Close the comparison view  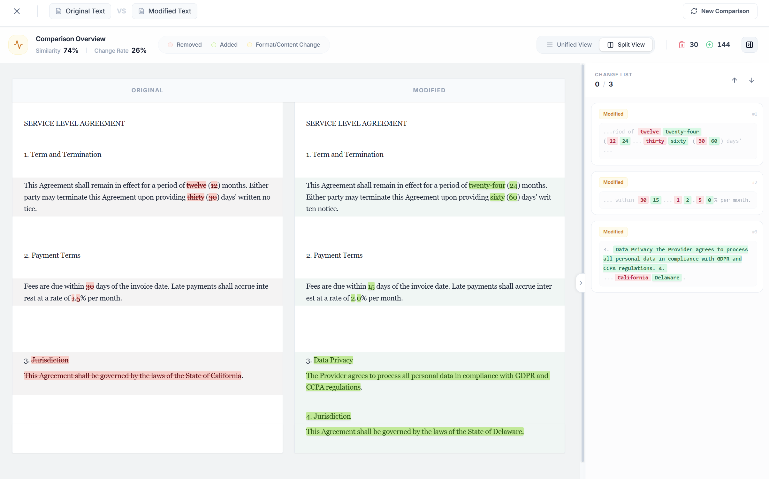click(x=17, y=11)
